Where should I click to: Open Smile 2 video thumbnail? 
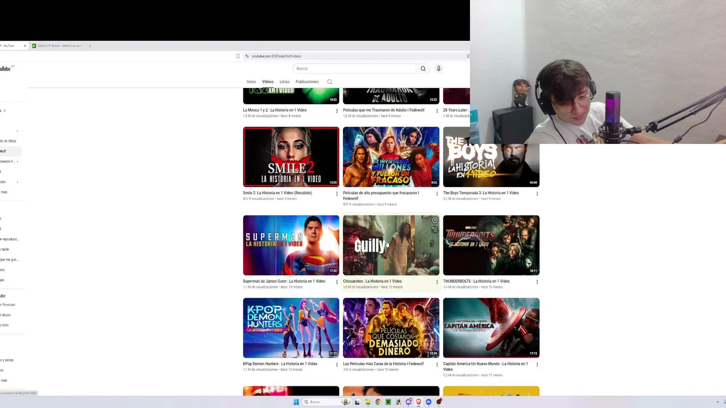click(291, 157)
